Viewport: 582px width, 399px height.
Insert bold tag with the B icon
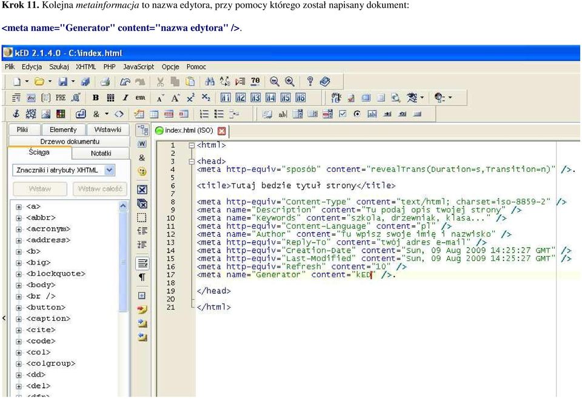click(x=95, y=98)
